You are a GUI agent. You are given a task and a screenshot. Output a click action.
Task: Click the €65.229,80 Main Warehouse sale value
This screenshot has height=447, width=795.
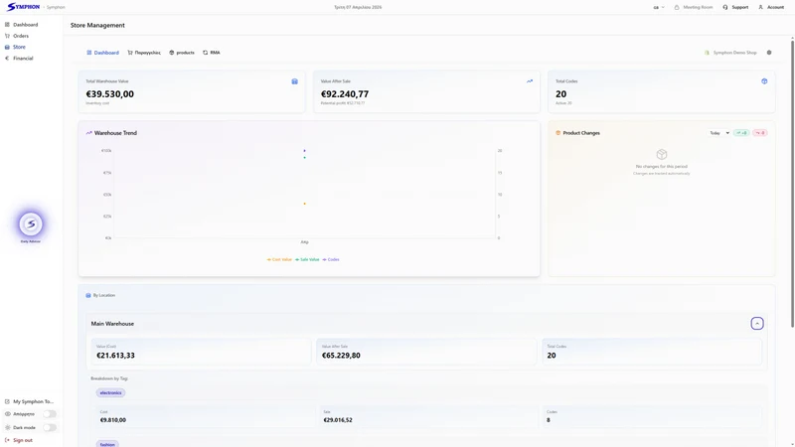(x=341, y=356)
